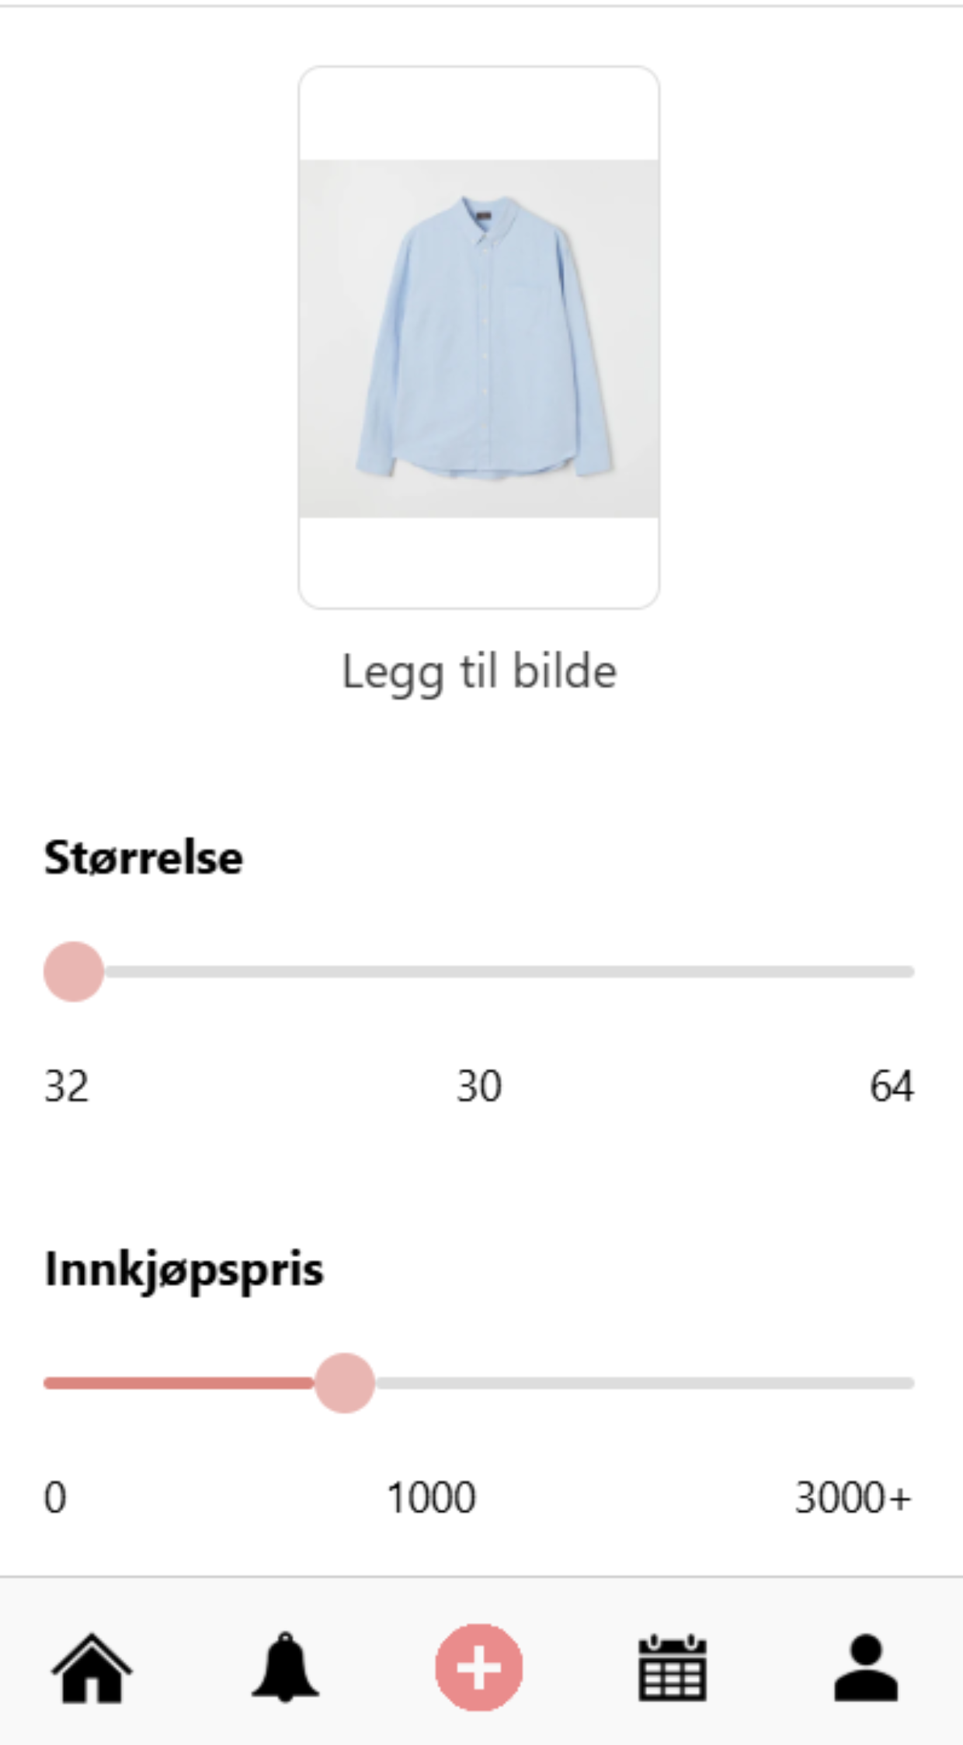Select the price label 0

(55, 1497)
